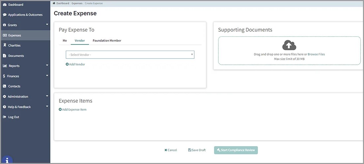Viewport: 364px width, 164px height.
Task: Click the Dashboard gauge icon in sidebar
Action: [5, 5]
